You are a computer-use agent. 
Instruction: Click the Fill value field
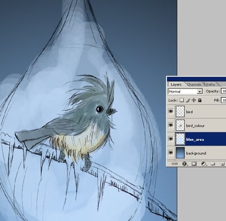coord(224,100)
